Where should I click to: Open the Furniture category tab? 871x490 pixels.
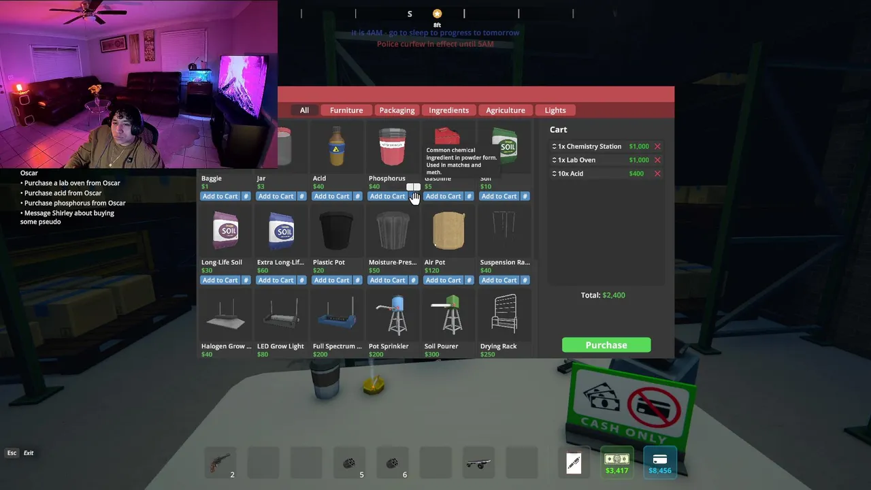pyautogui.click(x=346, y=110)
